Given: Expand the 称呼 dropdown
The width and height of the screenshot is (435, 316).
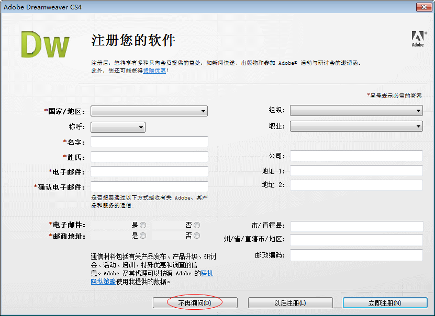Looking at the screenshot, I should [x=118, y=127].
